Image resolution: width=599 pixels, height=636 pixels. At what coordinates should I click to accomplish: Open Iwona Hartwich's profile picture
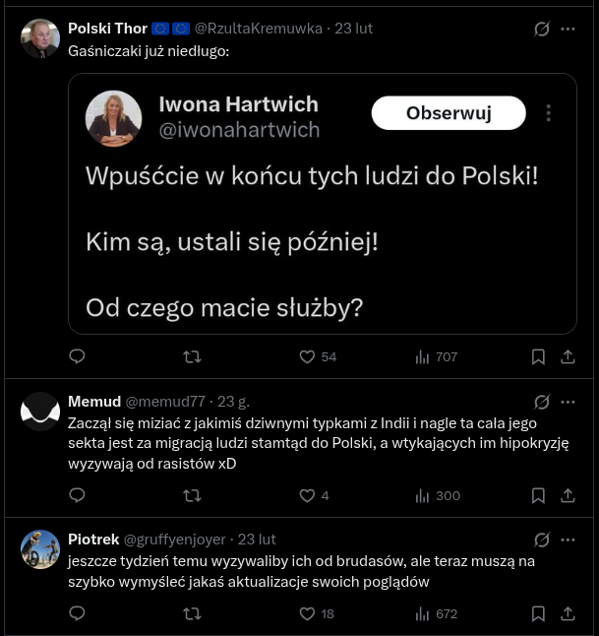pyautogui.click(x=114, y=119)
